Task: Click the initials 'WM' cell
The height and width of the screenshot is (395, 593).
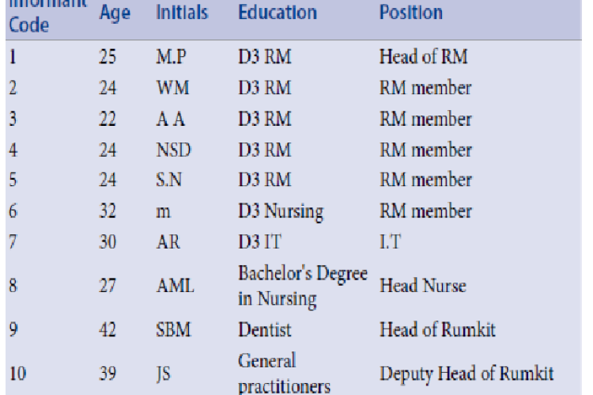Action: pos(172,88)
